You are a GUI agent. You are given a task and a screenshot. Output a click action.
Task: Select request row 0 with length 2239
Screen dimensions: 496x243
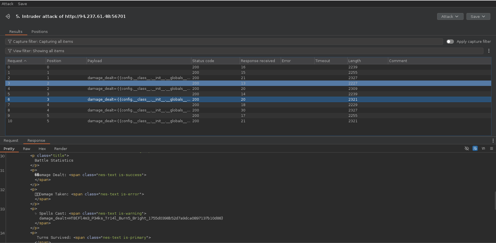pyautogui.click(x=248, y=67)
